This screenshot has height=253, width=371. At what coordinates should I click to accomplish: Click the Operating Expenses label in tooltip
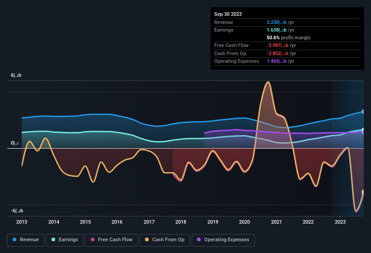point(237,61)
